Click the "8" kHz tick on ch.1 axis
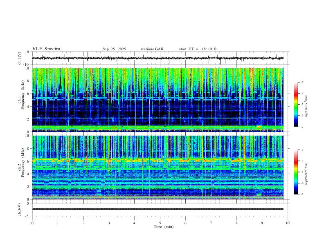The image size is (324, 250). pos(28,81)
